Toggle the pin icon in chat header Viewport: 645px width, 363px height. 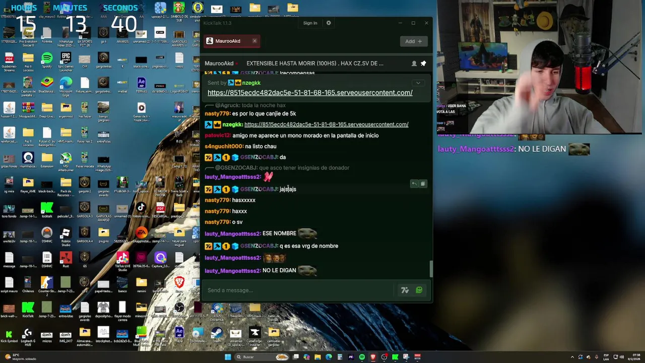click(x=423, y=64)
